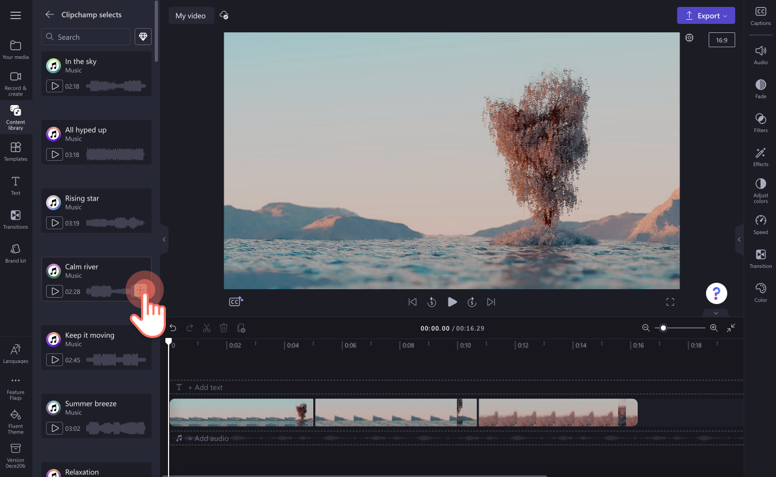
Task: Forward 5 seconds
Action: point(472,302)
